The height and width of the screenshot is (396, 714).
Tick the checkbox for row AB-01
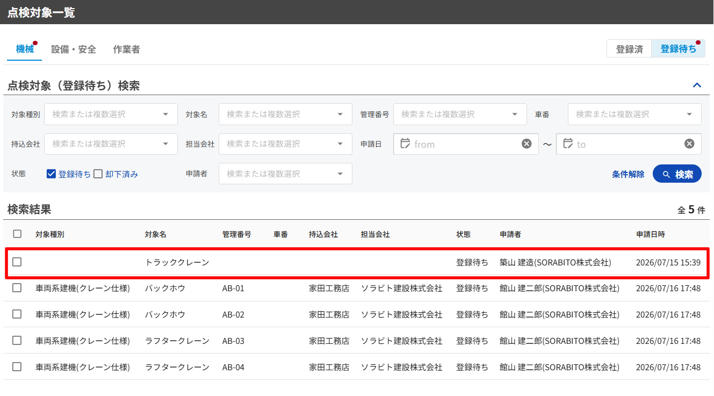point(17,288)
